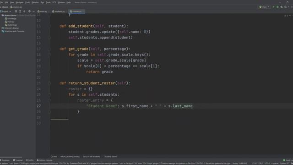Click on s.last_name in line 27
293x165 pixels.
click(x=180, y=106)
